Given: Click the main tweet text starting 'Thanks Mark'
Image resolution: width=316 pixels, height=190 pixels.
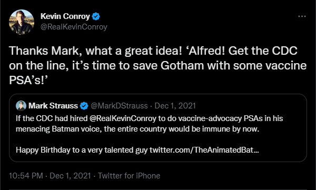Looking at the screenshot, I should [157, 65].
